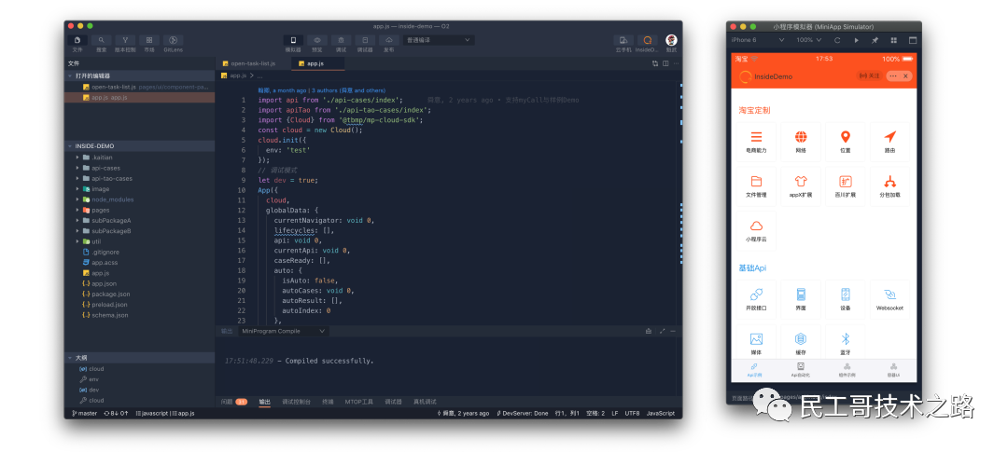Click the UTF8 encoding status item
Viewport: 1008px width, 452px height.
632,414
